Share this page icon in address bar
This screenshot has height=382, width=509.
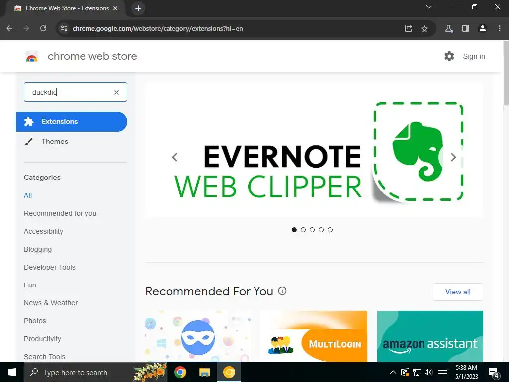[409, 28]
